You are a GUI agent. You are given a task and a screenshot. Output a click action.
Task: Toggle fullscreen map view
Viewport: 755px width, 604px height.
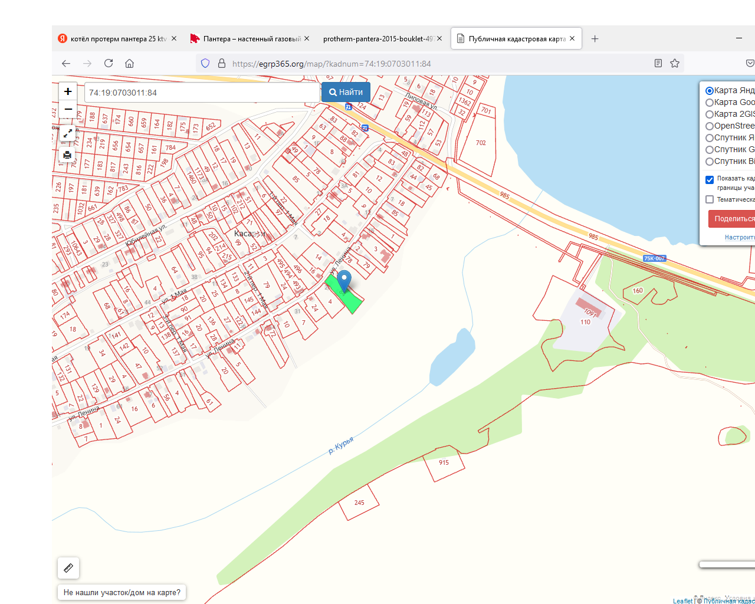[68, 133]
